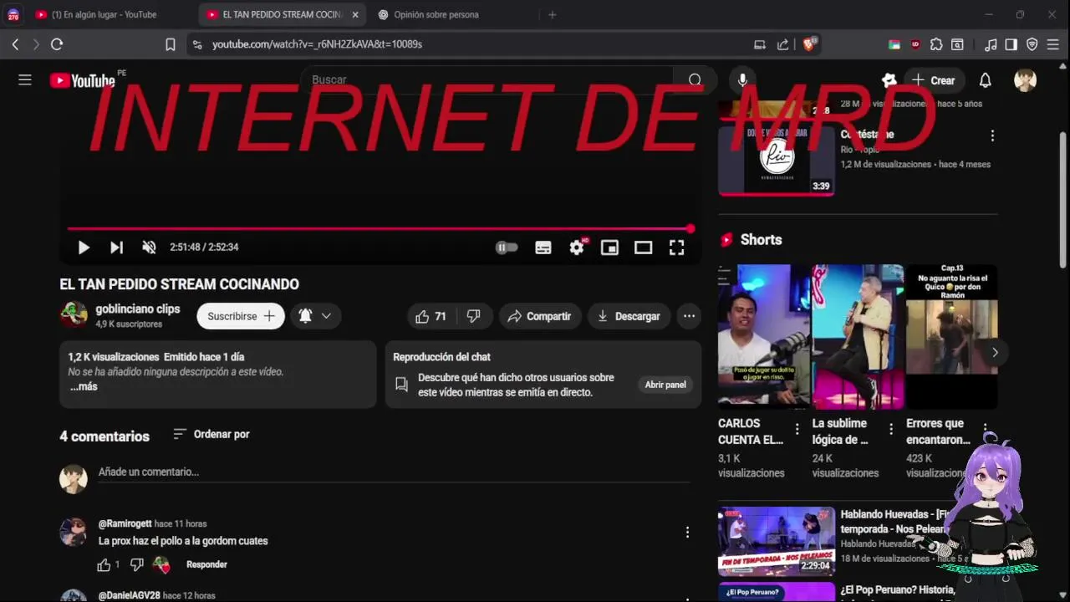Open Hablando Huevadas video thumbnail
This screenshot has width=1070, height=602.
pyautogui.click(x=776, y=541)
